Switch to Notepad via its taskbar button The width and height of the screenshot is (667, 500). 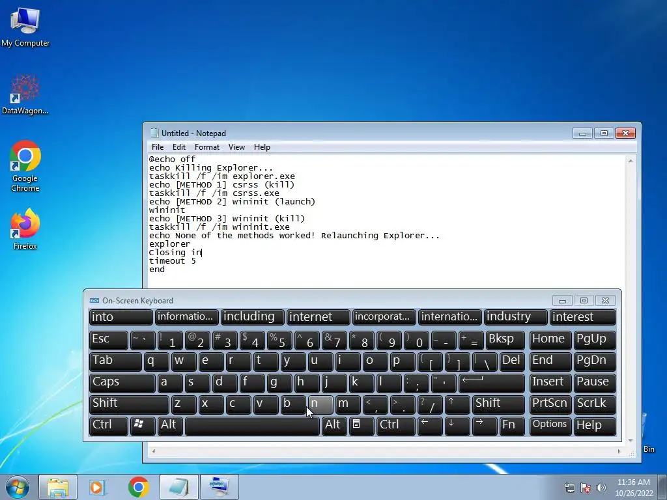[178, 487]
